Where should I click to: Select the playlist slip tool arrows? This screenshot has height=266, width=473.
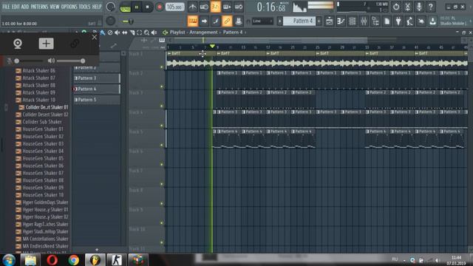[x=125, y=33]
